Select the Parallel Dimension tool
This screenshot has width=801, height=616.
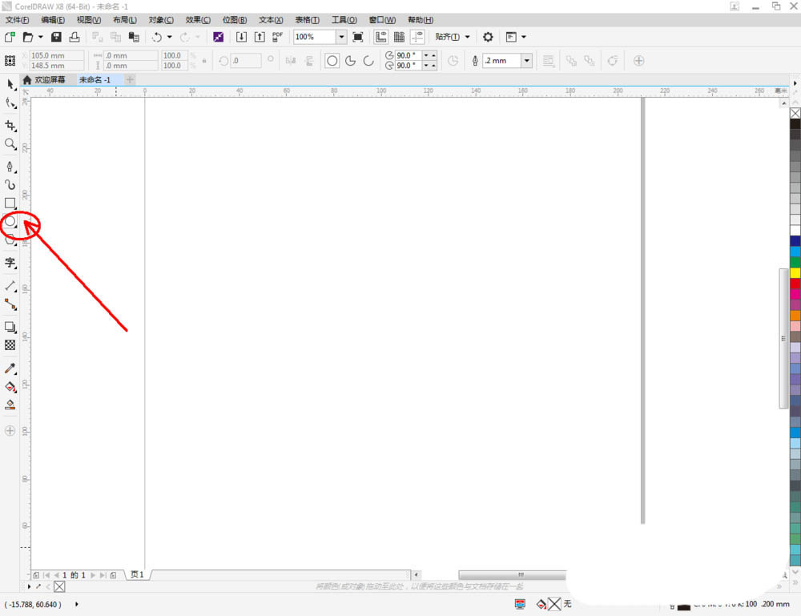[10, 286]
